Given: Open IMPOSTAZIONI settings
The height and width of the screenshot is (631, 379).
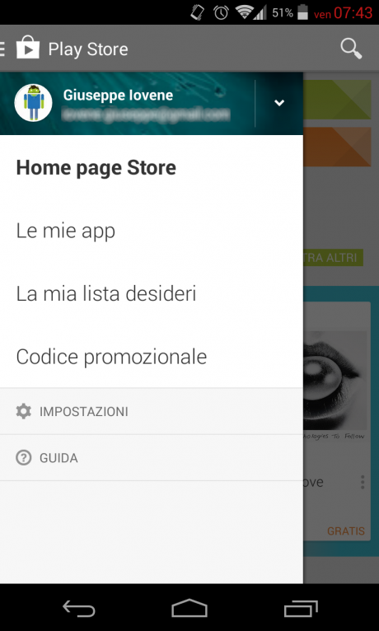Looking at the screenshot, I should 152,411.
